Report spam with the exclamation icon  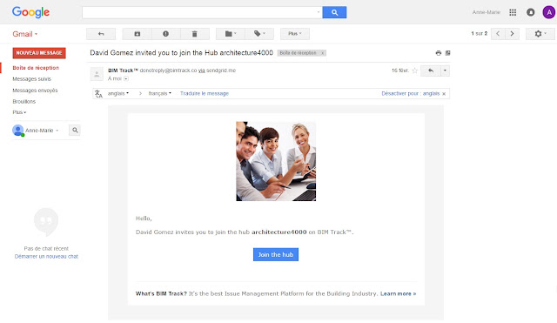point(166,34)
